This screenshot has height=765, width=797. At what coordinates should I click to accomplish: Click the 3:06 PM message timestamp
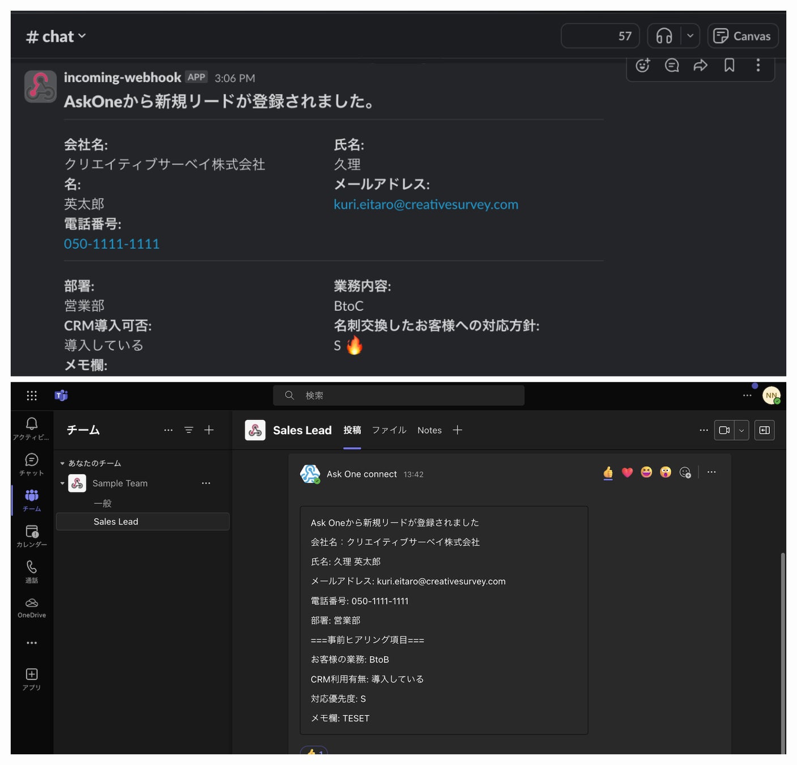point(235,78)
